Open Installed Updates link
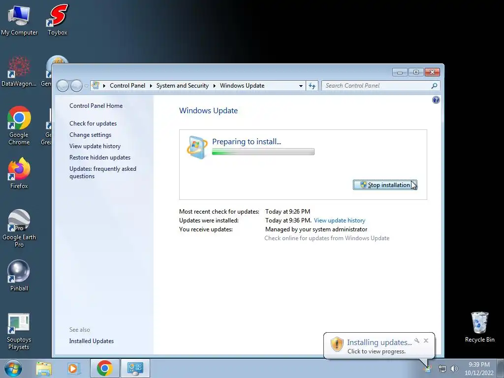 point(91,341)
